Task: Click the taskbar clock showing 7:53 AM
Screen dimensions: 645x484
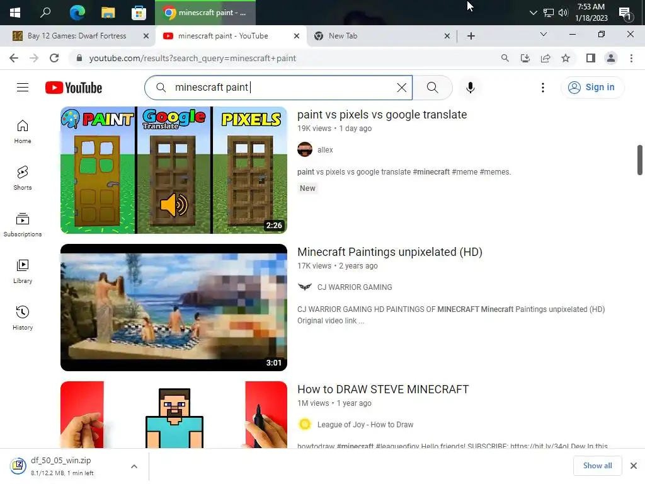Action: click(591, 13)
